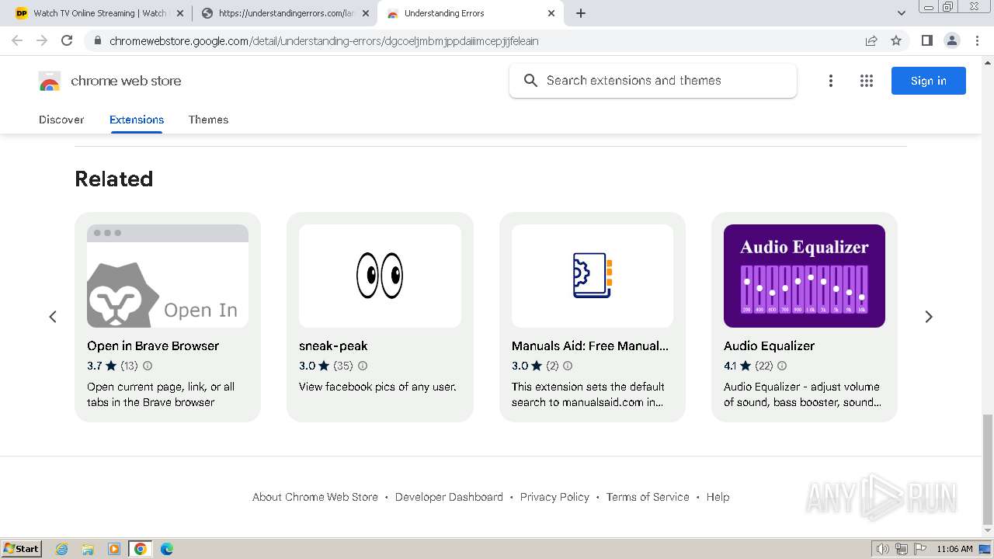Show rating info for Manuals Aid
The image size is (994, 559).
click(568, 366)
